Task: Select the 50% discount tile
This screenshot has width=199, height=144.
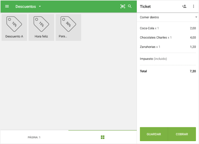Action: [x=68, y=27]
